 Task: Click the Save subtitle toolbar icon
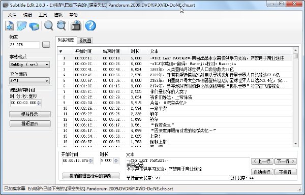34,26
